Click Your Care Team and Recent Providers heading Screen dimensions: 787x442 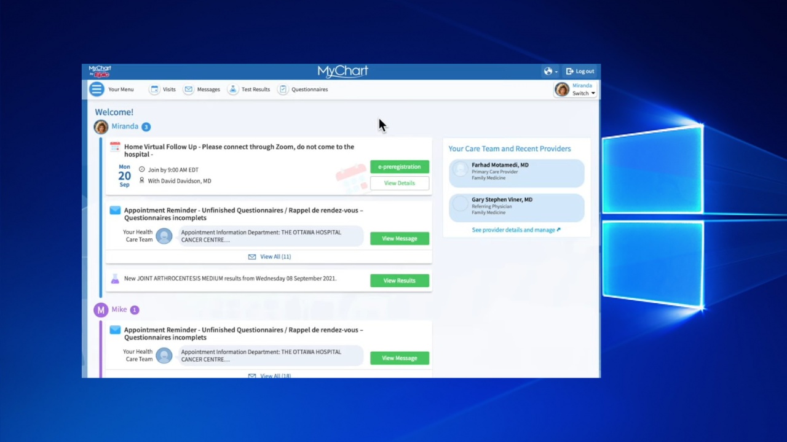(x=510, y=149)
